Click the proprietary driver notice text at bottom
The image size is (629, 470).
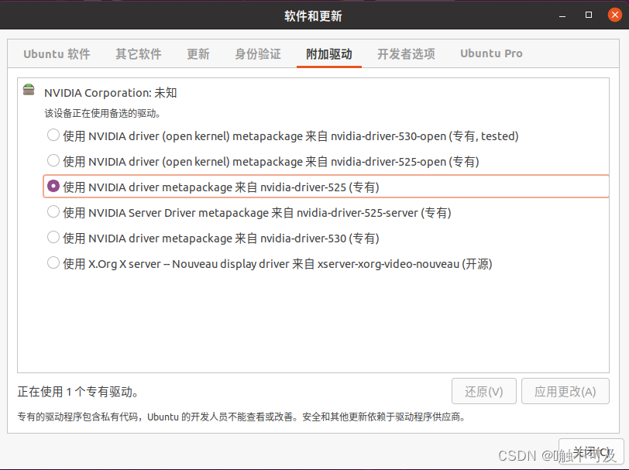point(242,417)
